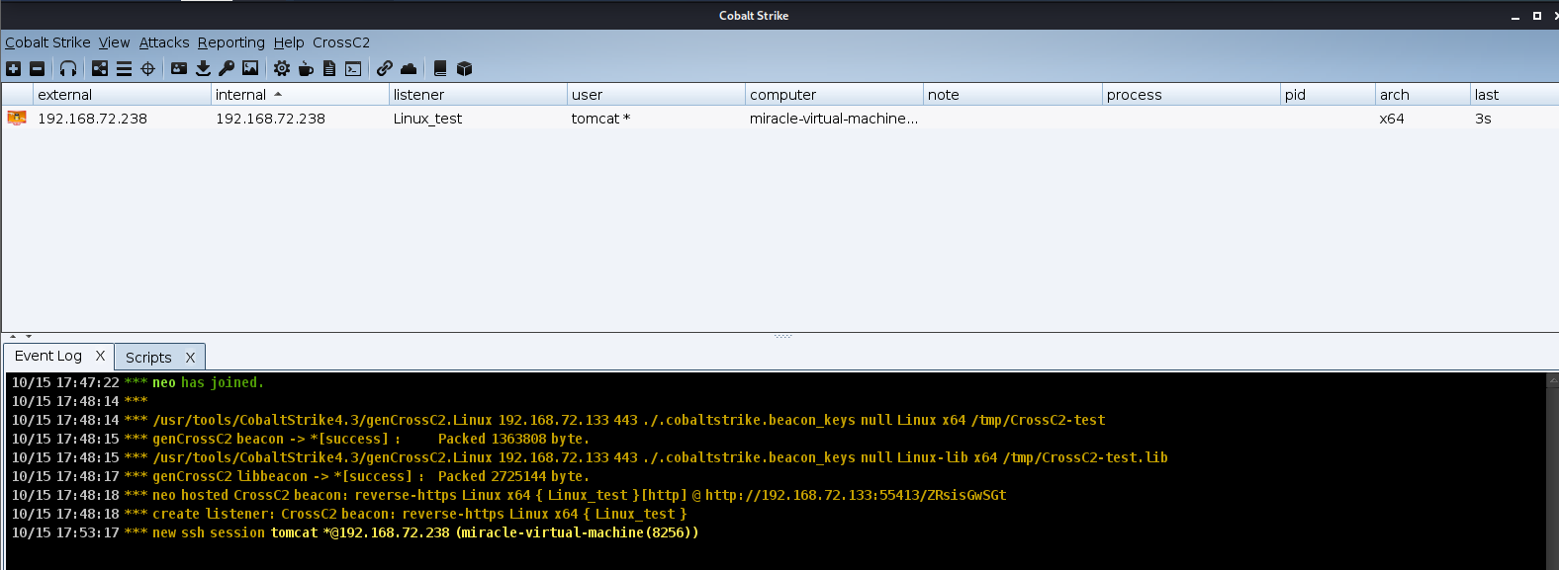Sort sessions by last column

coord(1514,95)
